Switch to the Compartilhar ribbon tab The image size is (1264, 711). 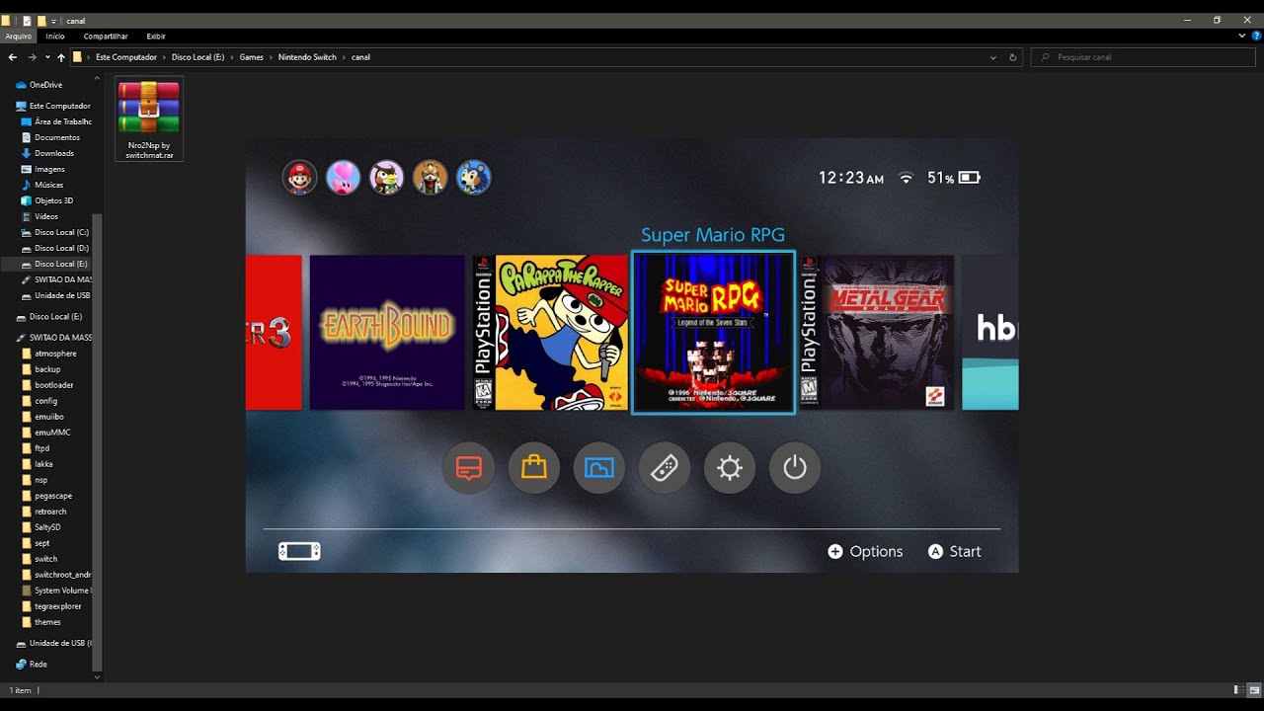(x=106, y=36)
